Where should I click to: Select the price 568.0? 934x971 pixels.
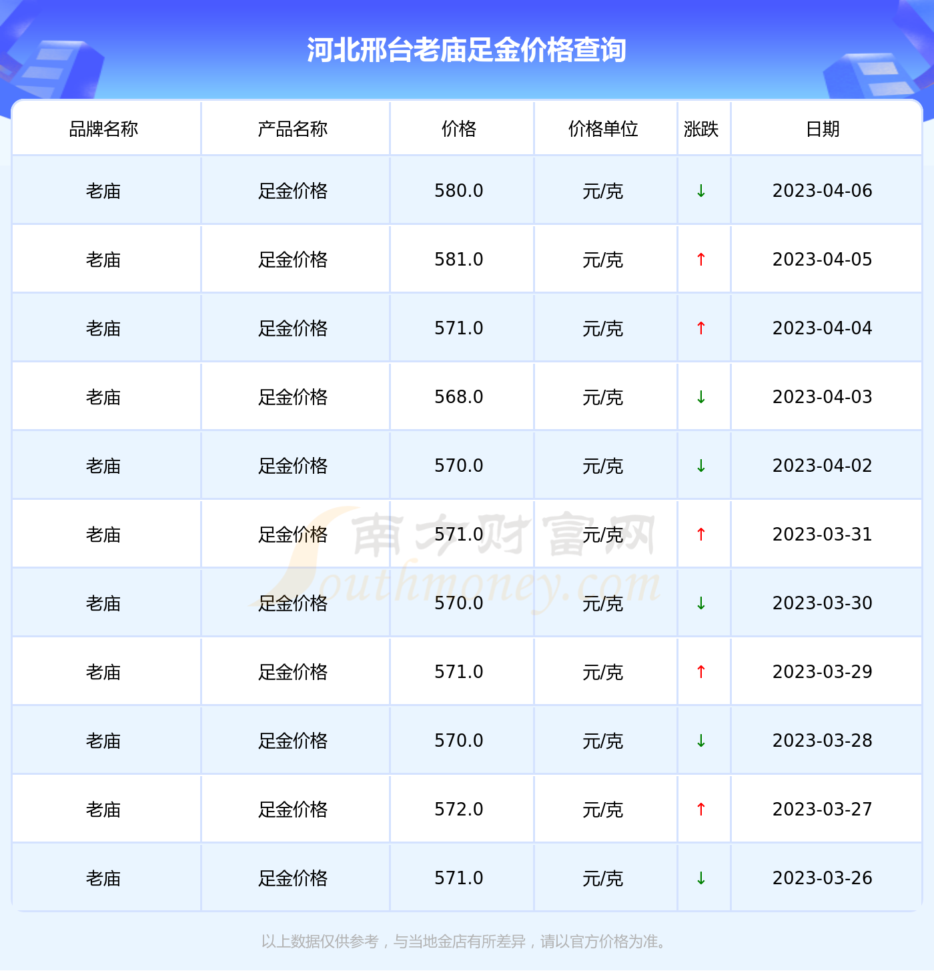459,397
